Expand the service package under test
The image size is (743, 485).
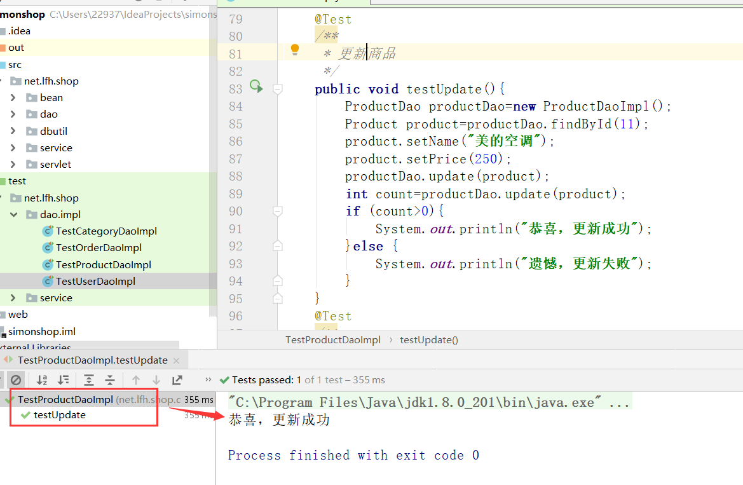tap(13, 297)
